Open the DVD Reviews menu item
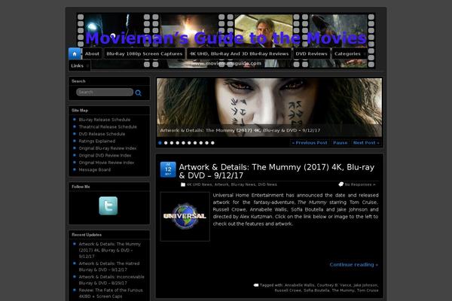This screenshot has height=301, width=452. coord(312,54)
